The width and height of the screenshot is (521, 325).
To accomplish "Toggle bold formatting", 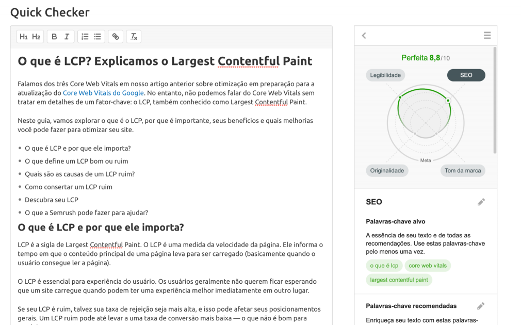I will click(54, 37).
